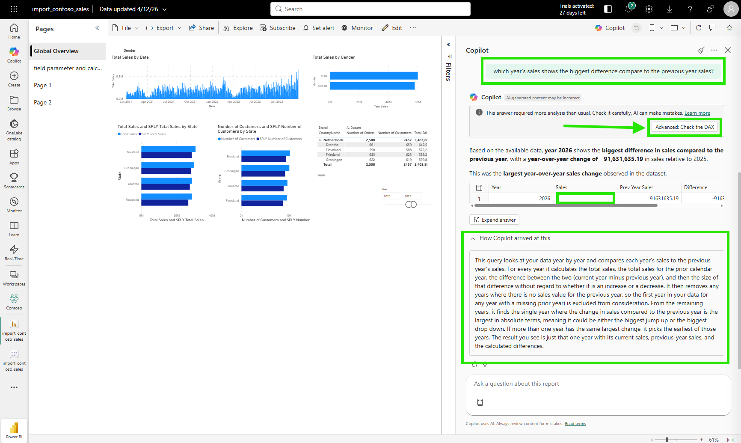Collapse the Netherlands row in the matrix

click(x=320, y=140)
